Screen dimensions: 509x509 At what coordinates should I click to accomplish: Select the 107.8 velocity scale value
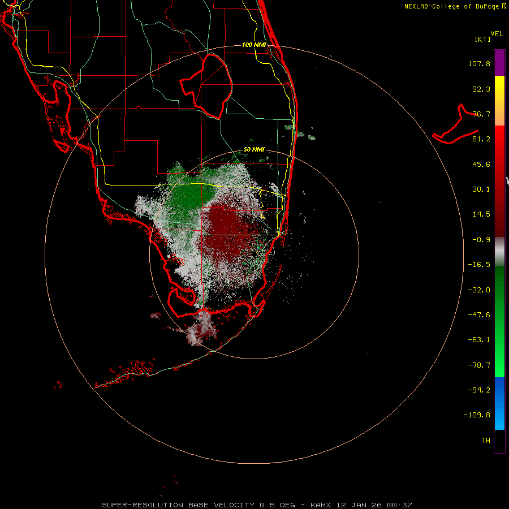(x=479, y=63)
